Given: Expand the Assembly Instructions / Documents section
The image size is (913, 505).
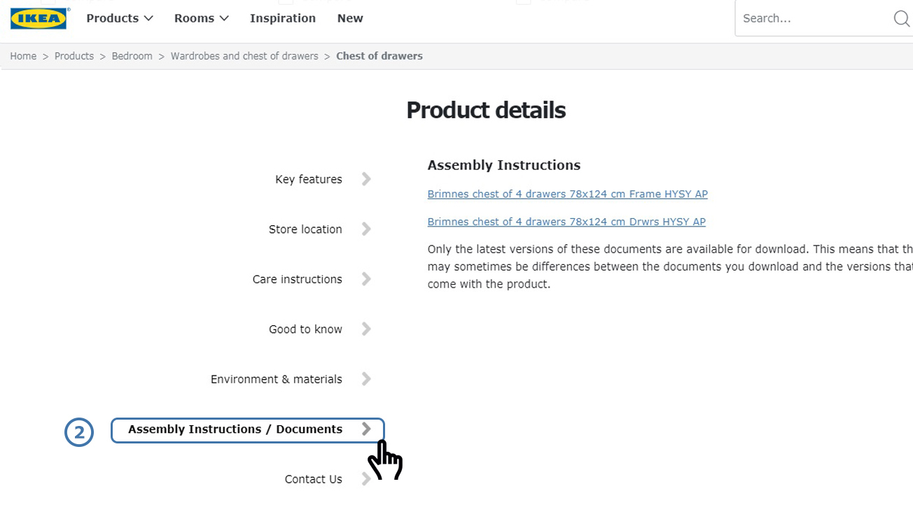Looking at the screenshot, I should point(247,429).
